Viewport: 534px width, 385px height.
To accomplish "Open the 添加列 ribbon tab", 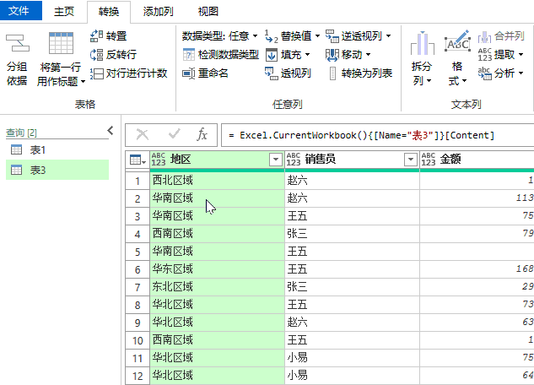I will pyautogui.click(x=158, y=12).
